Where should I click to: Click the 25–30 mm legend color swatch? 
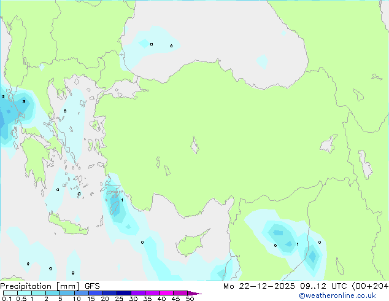click(124, 293)
